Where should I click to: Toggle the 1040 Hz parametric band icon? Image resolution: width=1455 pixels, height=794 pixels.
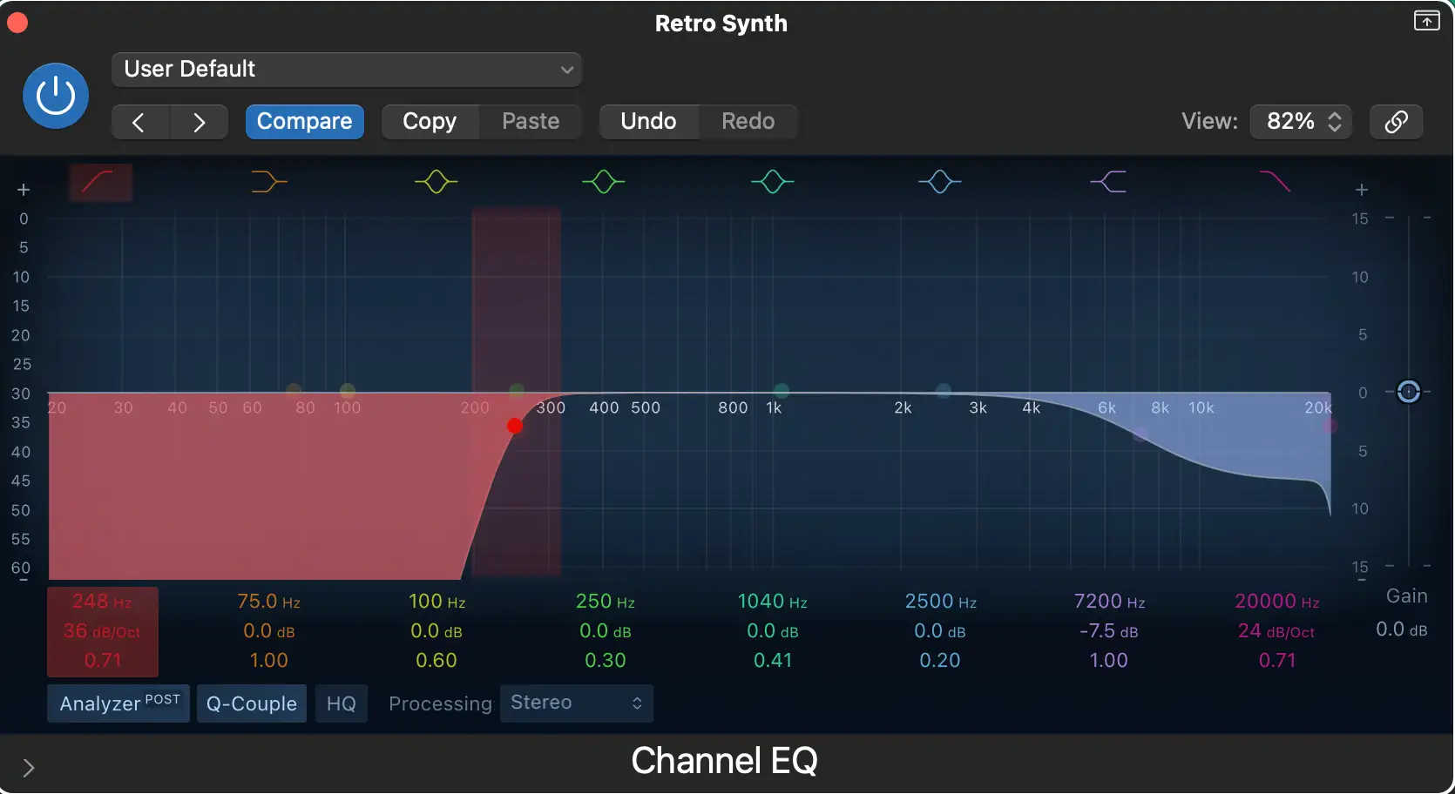(x=773, y=182)
